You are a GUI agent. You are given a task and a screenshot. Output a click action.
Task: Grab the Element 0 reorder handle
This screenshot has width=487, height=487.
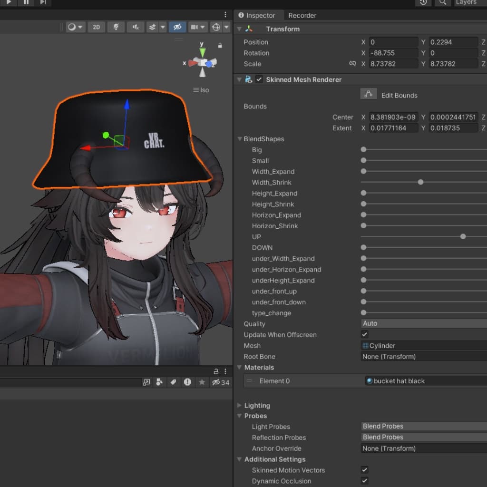point(249,381)
